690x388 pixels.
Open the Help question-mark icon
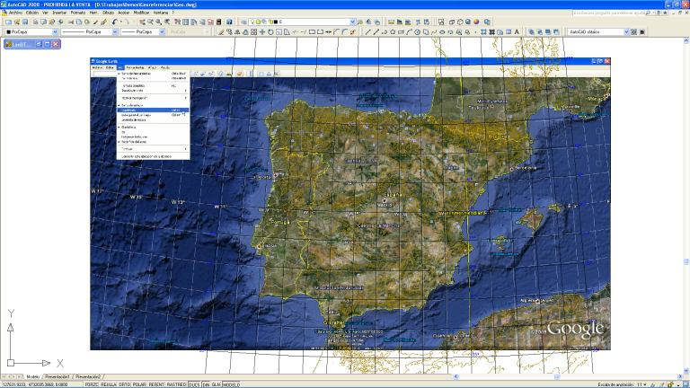pyautogui.click(x=229, y=22)
